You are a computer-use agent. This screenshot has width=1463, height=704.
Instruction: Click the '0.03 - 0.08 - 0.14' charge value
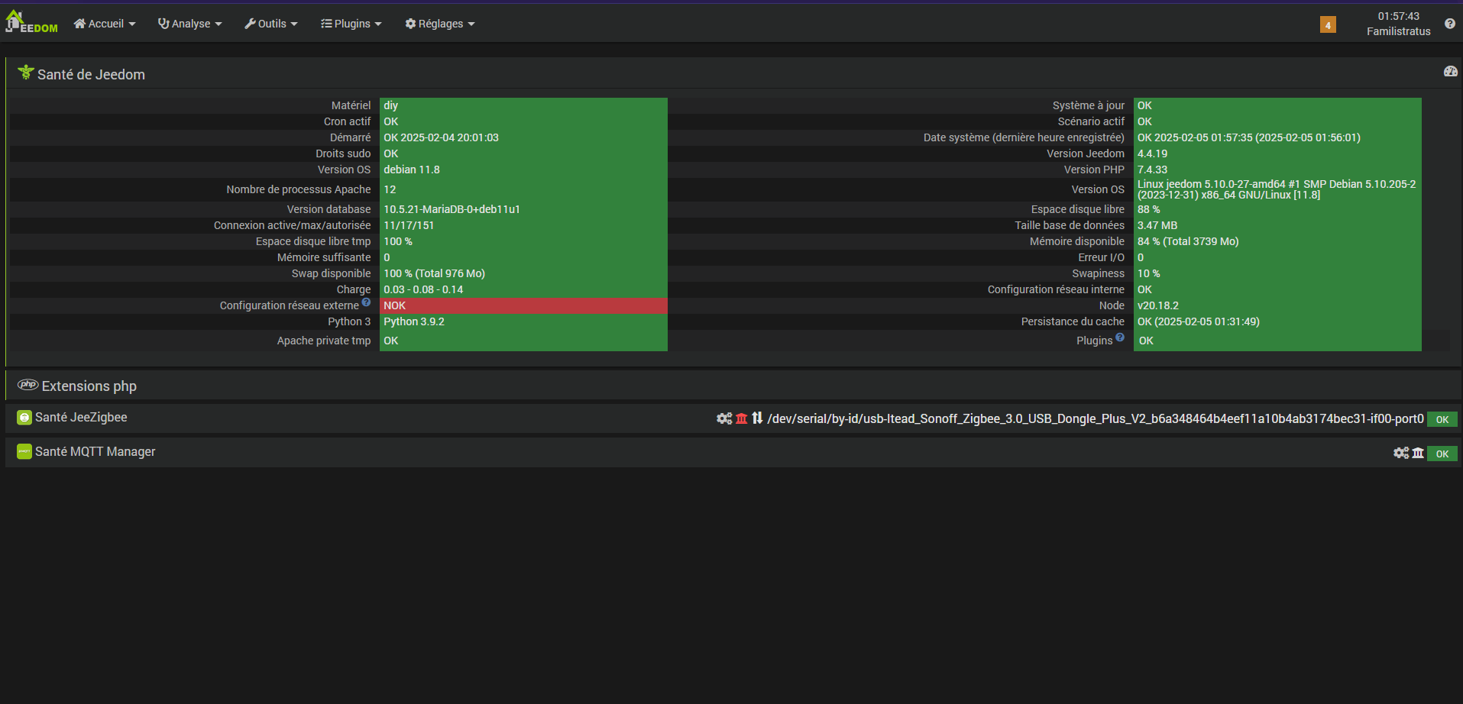423,289
